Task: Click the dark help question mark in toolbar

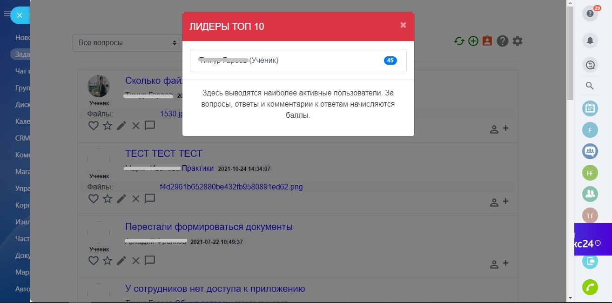Action: point(502,41)
